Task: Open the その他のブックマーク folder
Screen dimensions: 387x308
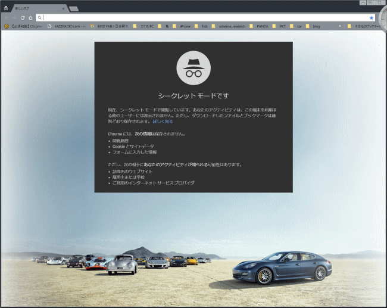Action: click(x=365, y=26)
